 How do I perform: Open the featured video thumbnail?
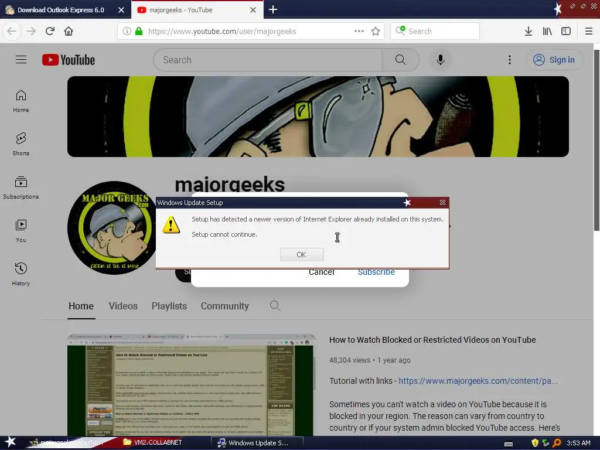(192, 385)
